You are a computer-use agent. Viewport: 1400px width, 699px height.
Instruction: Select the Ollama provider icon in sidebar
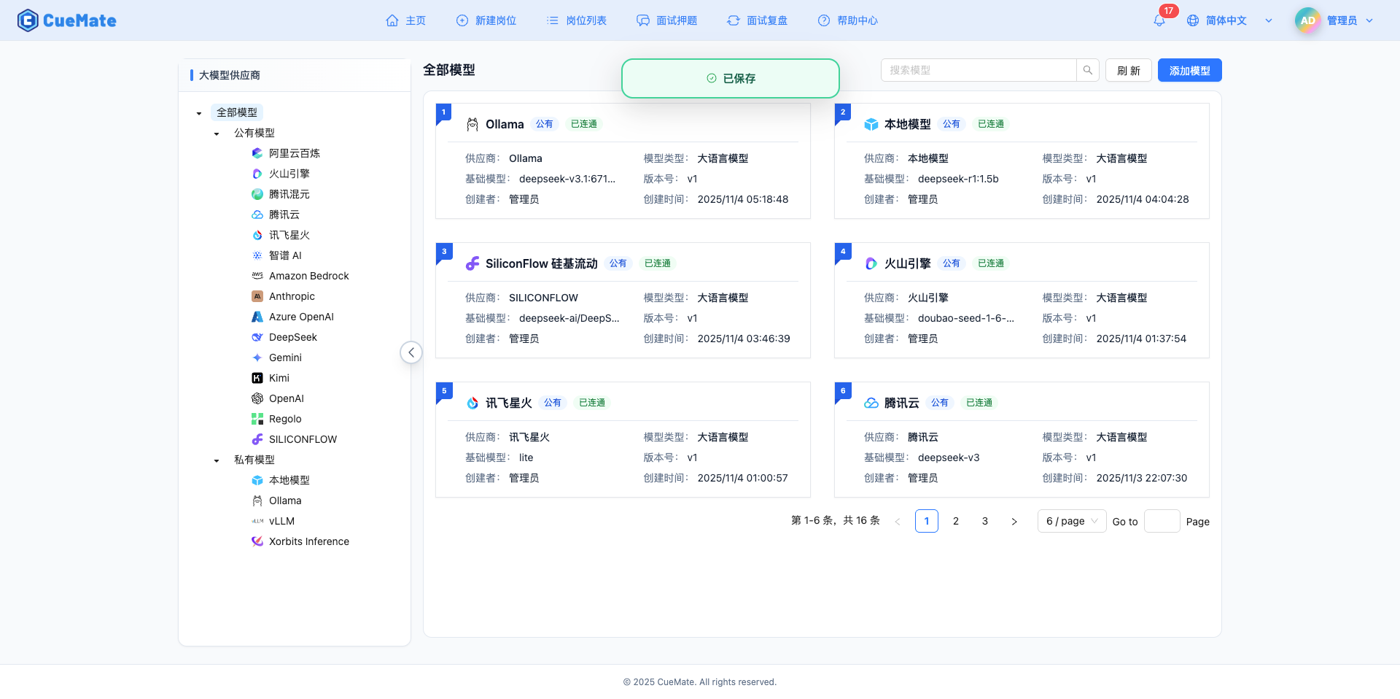click(x=256, y=501)
